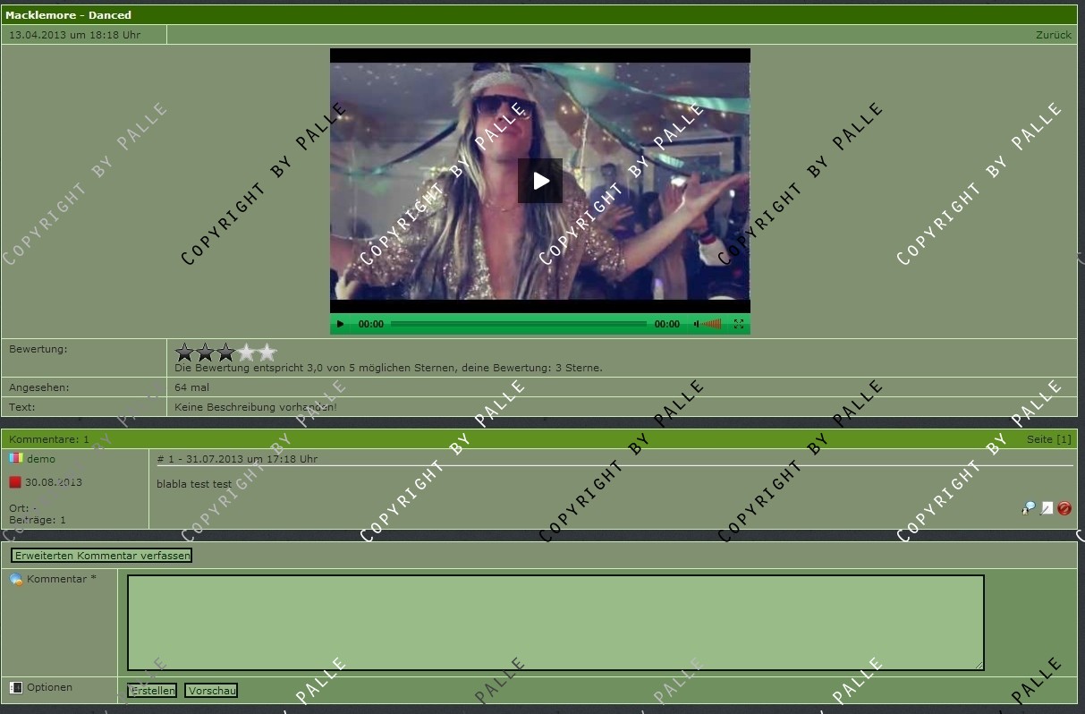Enter fullscreen mode in video player
The image size is (1085, 714).
click(739, 324)
